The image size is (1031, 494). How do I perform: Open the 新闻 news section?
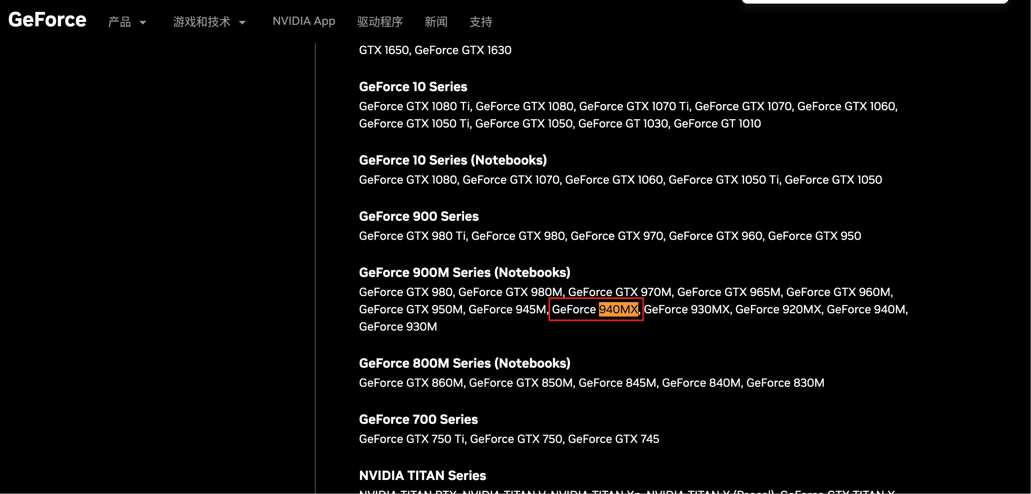tap(436, 22)
